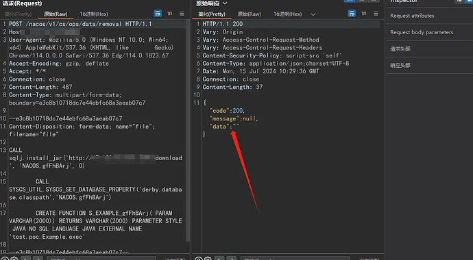Click the Content-Security-Policy response header

tap(271, 55)
